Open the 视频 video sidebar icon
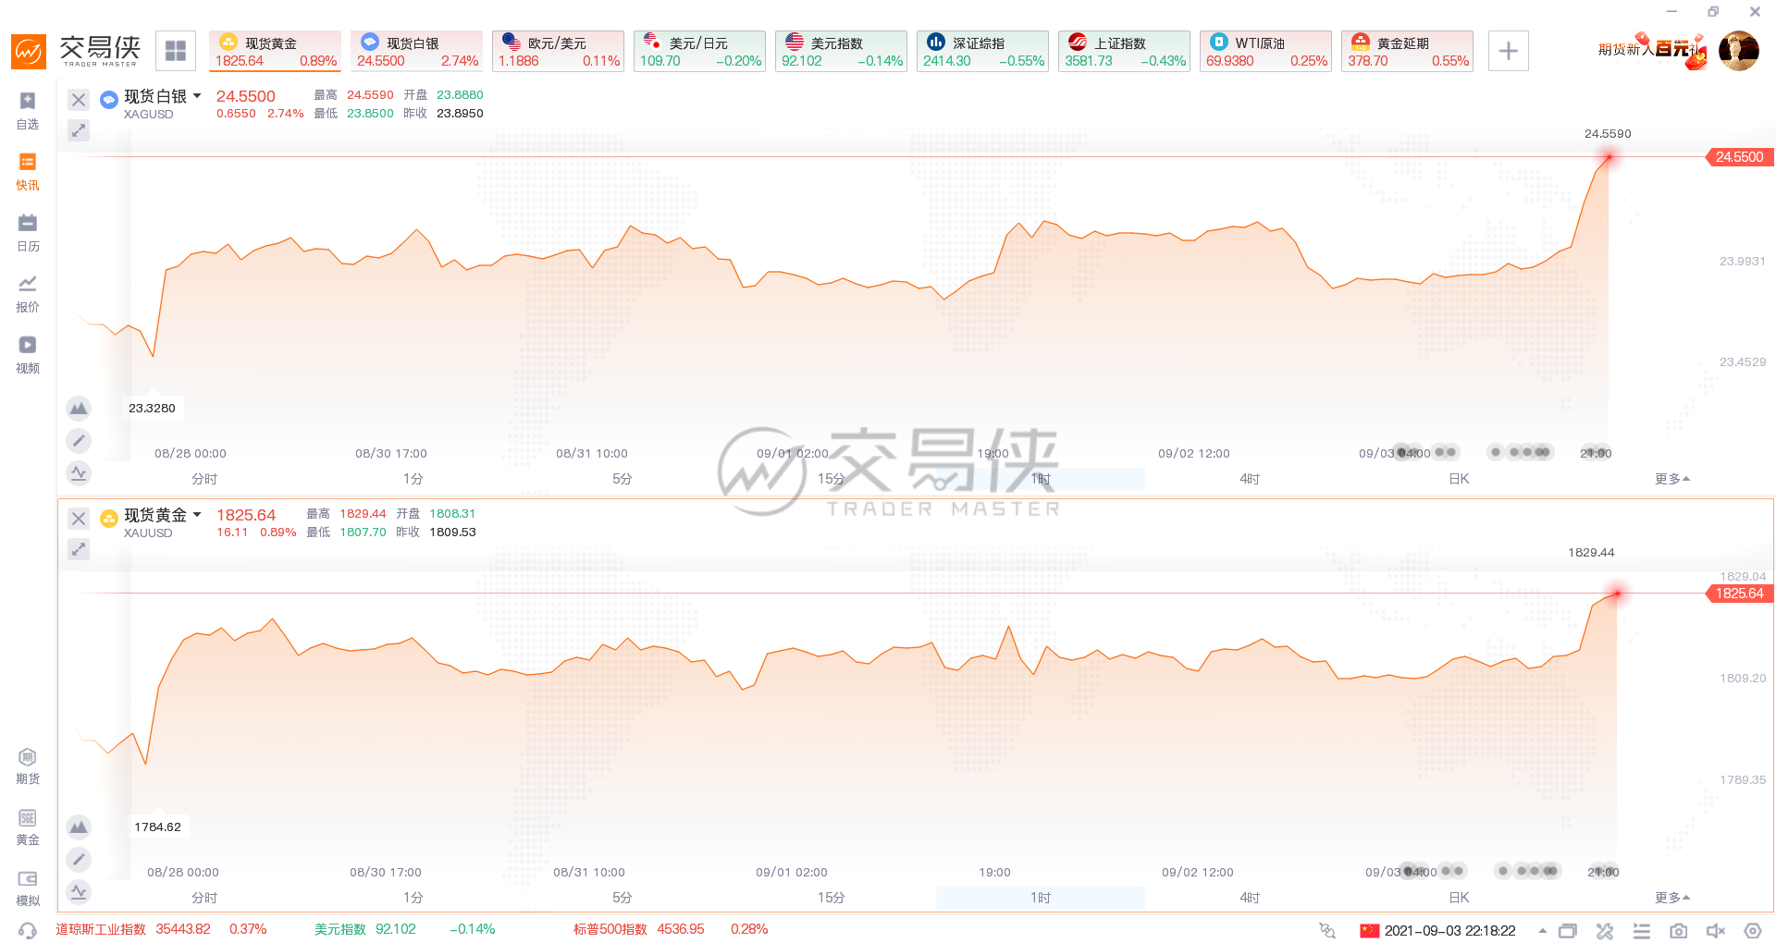 coord(28,354)
